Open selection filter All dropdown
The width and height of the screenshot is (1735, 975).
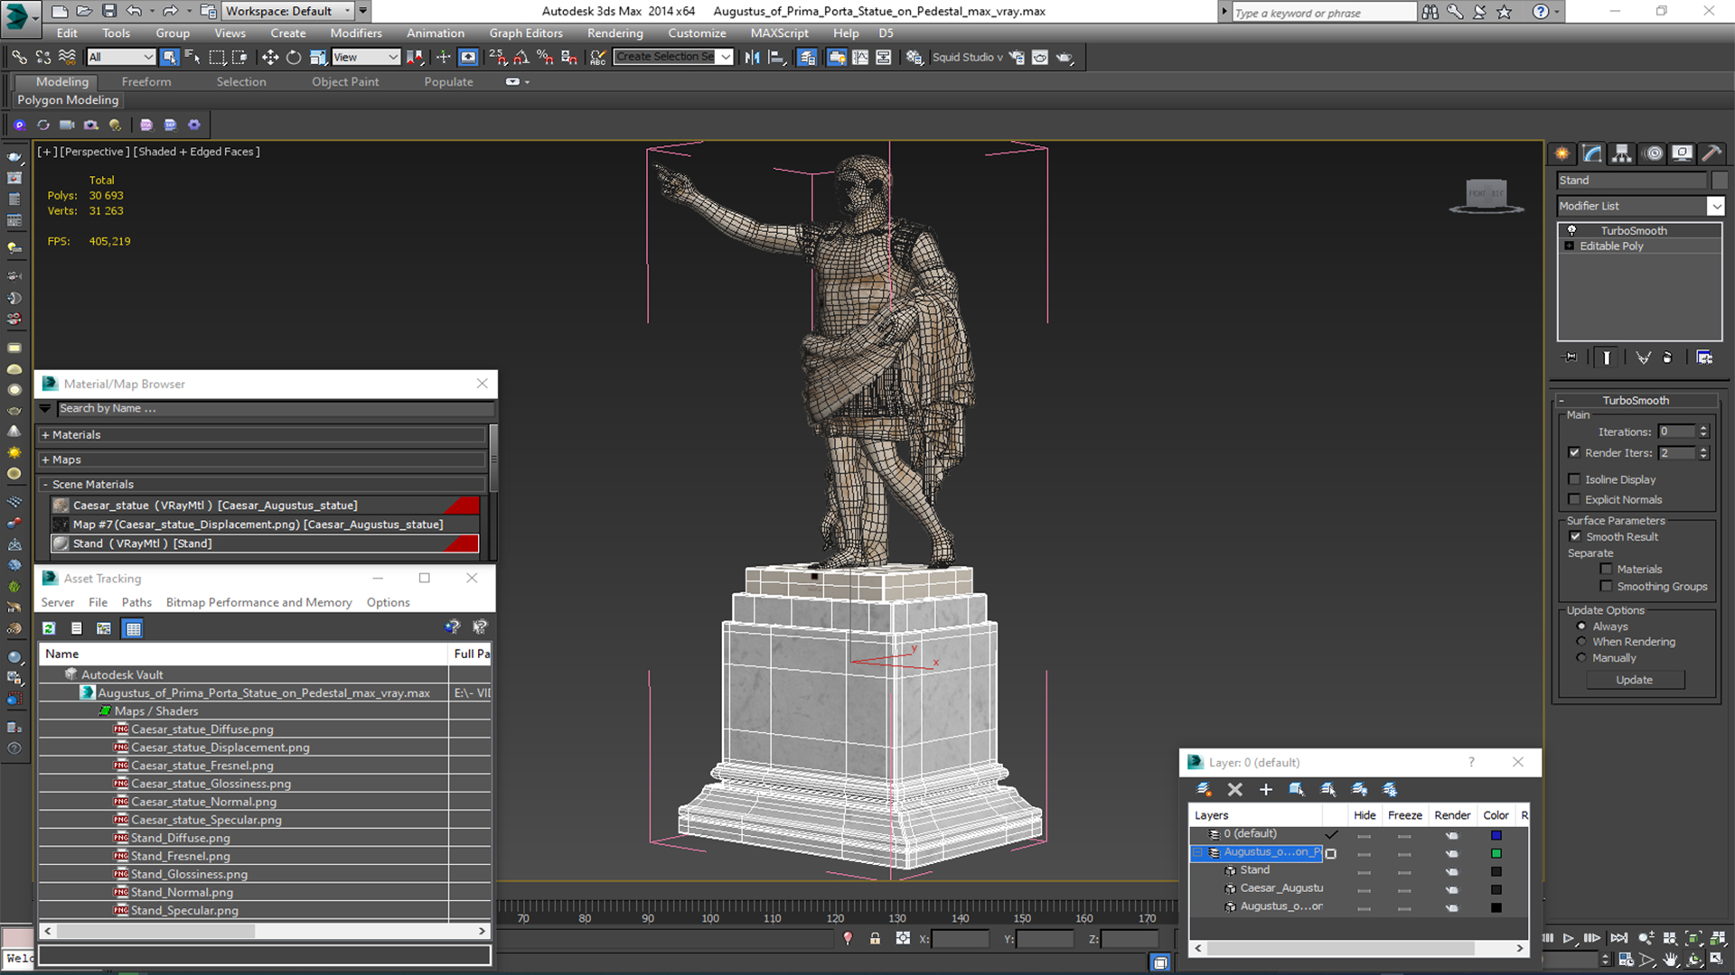(121, 57)
